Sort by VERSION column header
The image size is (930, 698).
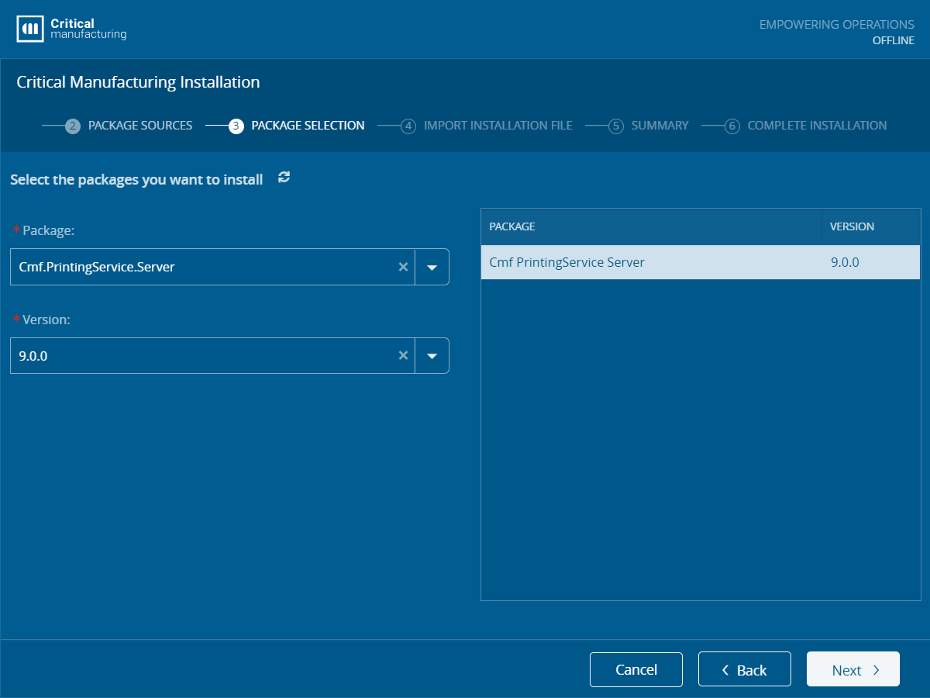click(871, 226)
